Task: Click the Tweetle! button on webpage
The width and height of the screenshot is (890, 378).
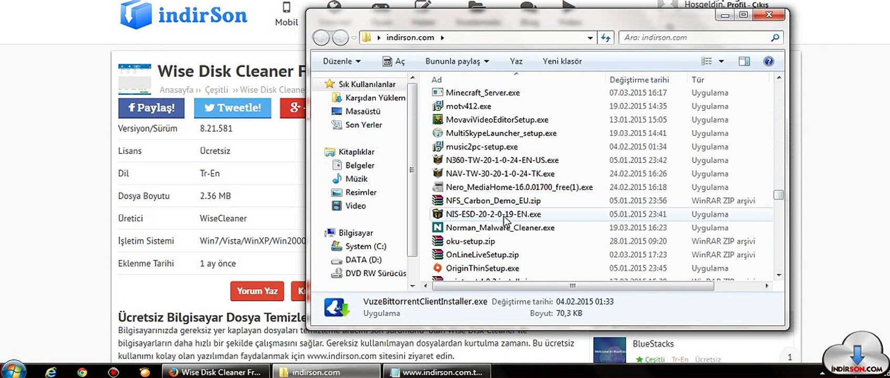Action: point(233,108)
